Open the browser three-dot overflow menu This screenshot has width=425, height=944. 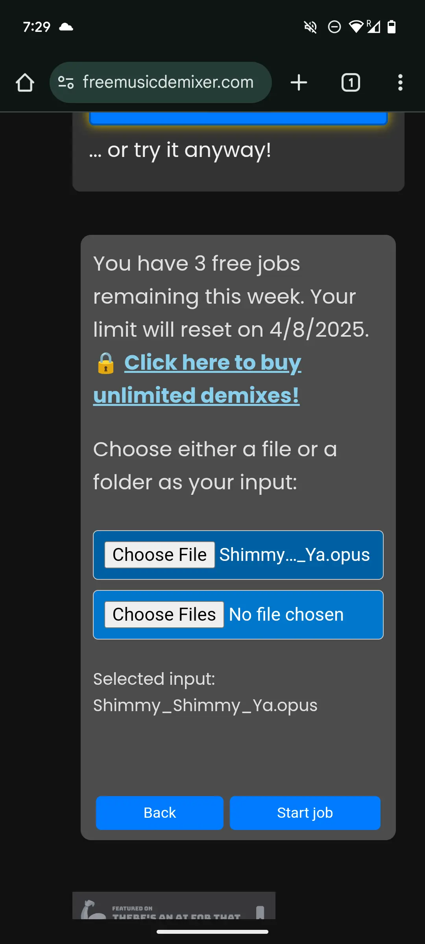(400, 82)
